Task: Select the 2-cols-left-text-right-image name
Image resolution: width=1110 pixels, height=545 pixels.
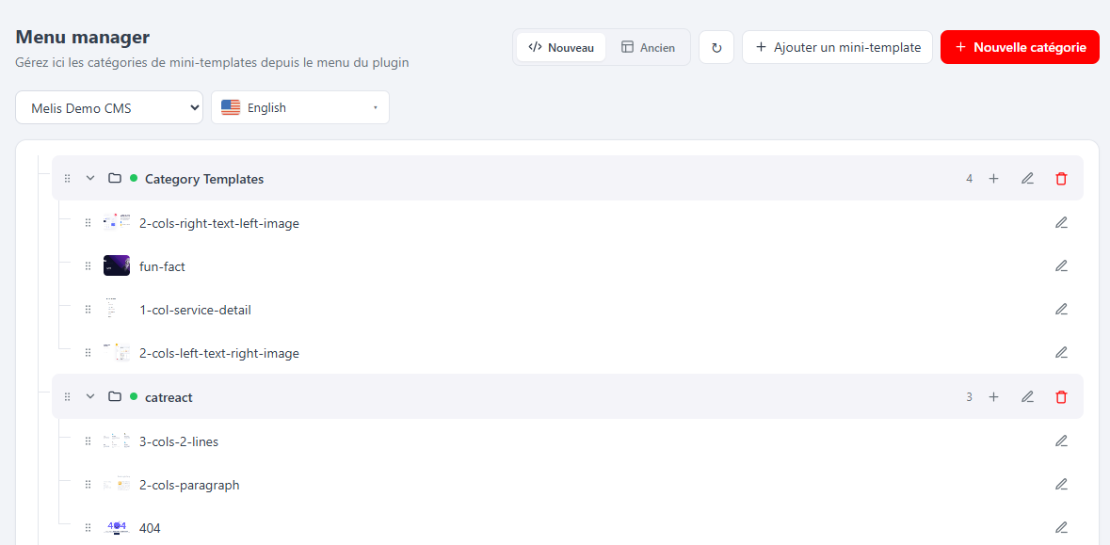Action: [x=219, y=352]
